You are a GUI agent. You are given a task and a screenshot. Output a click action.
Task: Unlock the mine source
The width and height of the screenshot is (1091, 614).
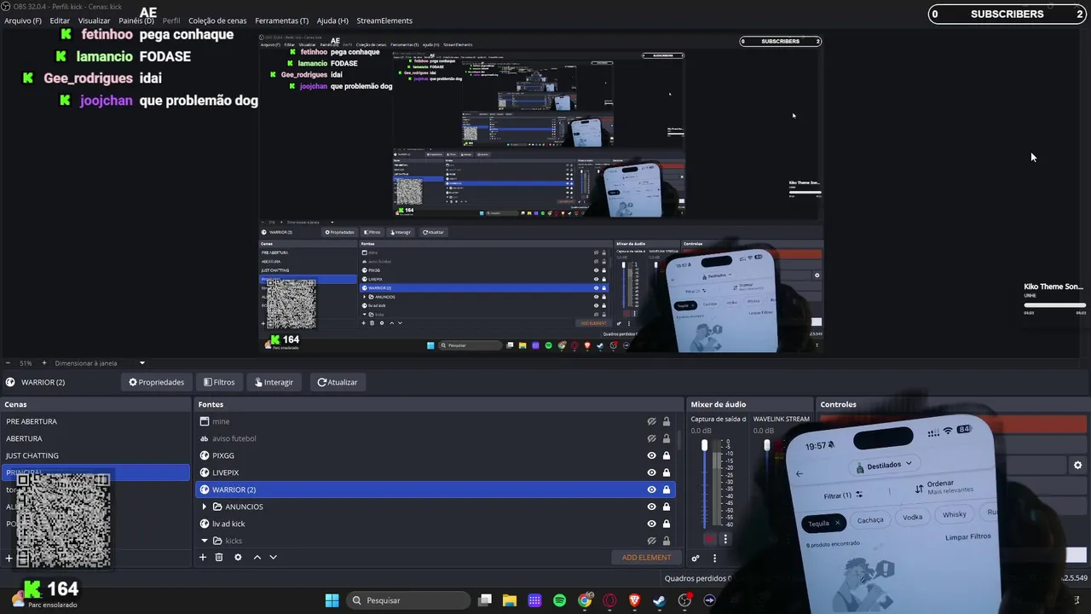[x=667, y=421]
